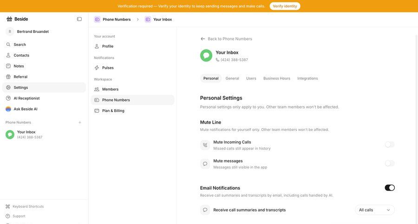Click the Mute messages bubble icon
This screenshot has width=418, height=224.
pos(205,164)
